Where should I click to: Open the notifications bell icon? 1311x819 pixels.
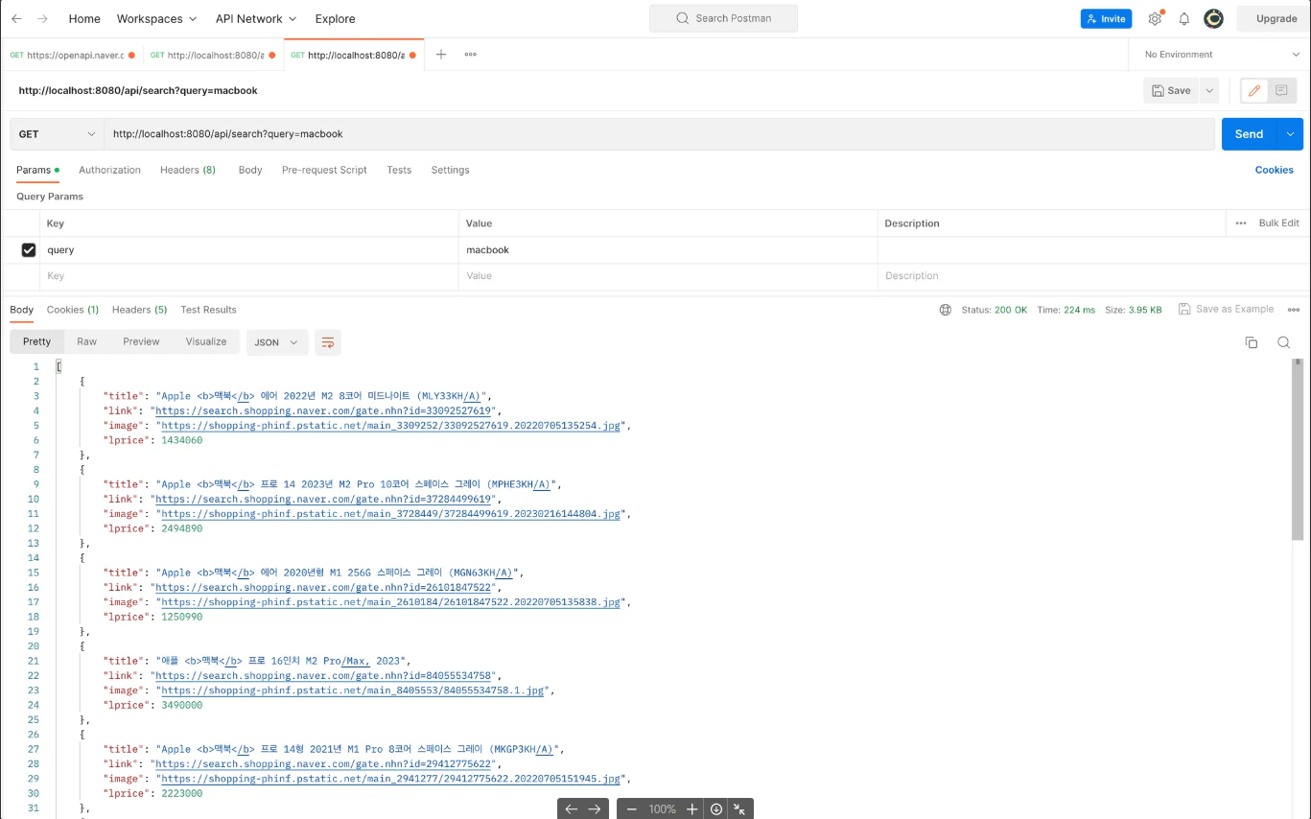click(x=1184, y=18)
